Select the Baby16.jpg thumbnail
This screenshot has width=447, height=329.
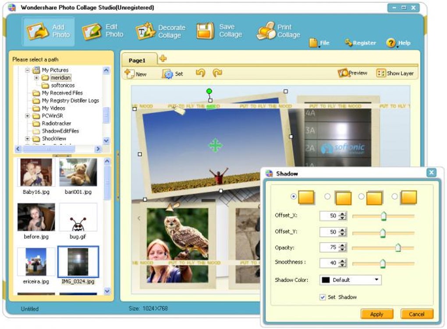click(x=36, y=172)
